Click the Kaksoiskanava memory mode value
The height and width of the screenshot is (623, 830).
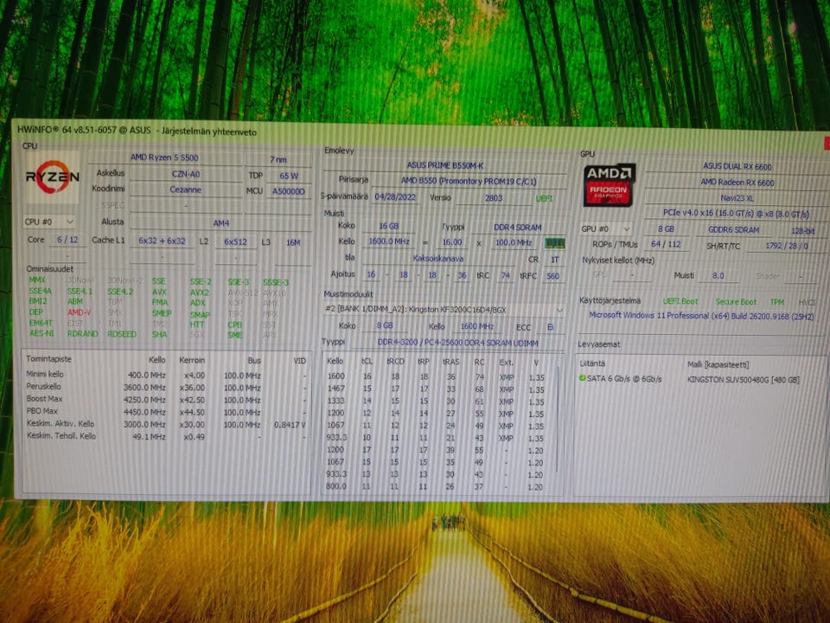[437, 259]
